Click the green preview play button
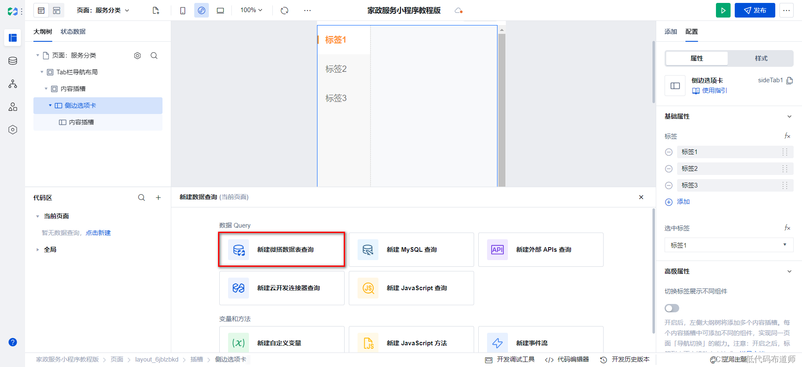The image size is (802, 367). coord(723,10)
